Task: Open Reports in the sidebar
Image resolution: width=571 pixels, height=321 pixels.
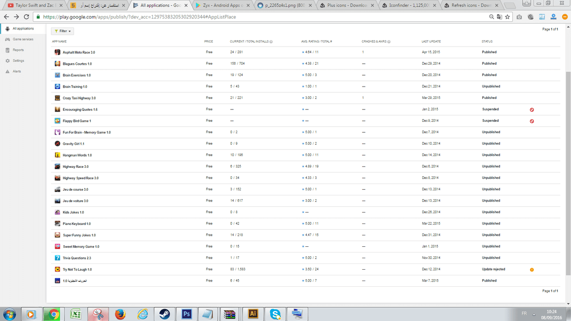Action: [x=19, y=50]
